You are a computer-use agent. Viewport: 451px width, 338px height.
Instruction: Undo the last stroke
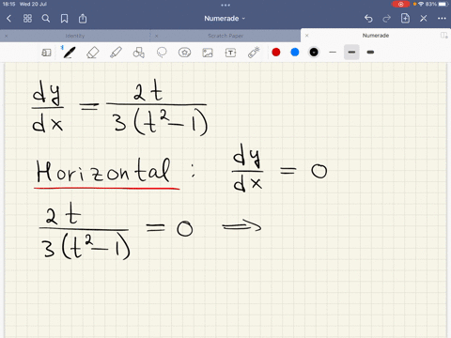(368, 19)
